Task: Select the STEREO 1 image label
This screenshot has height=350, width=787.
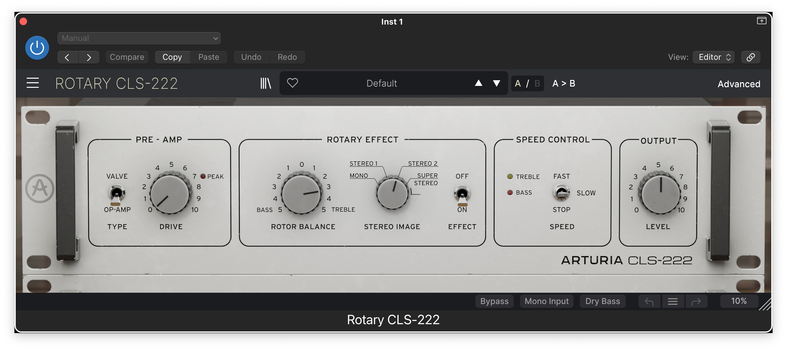Action: (x=363, y=164)
